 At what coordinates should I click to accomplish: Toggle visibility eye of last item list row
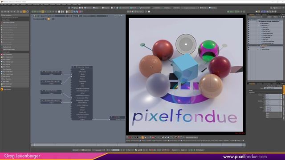248,49
